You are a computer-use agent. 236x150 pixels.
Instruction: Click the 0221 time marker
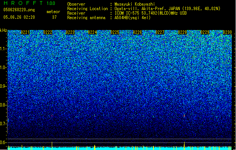tap(25, 32)
